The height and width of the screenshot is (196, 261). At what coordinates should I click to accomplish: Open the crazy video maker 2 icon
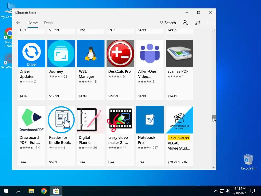click(x=120, y=120)
